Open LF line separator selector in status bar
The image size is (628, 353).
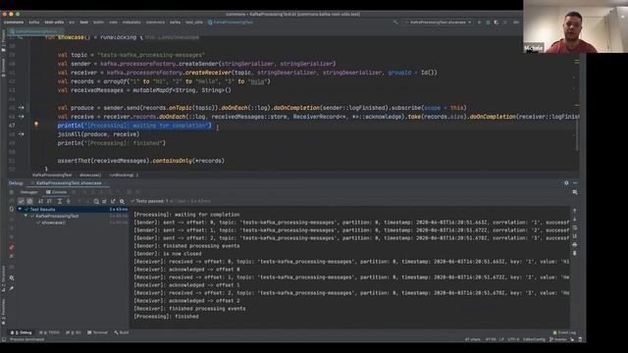tap(501, 339)
